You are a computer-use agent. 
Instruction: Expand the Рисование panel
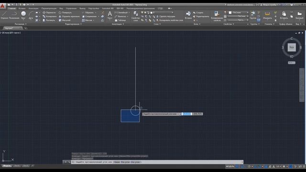click(21, 24)
